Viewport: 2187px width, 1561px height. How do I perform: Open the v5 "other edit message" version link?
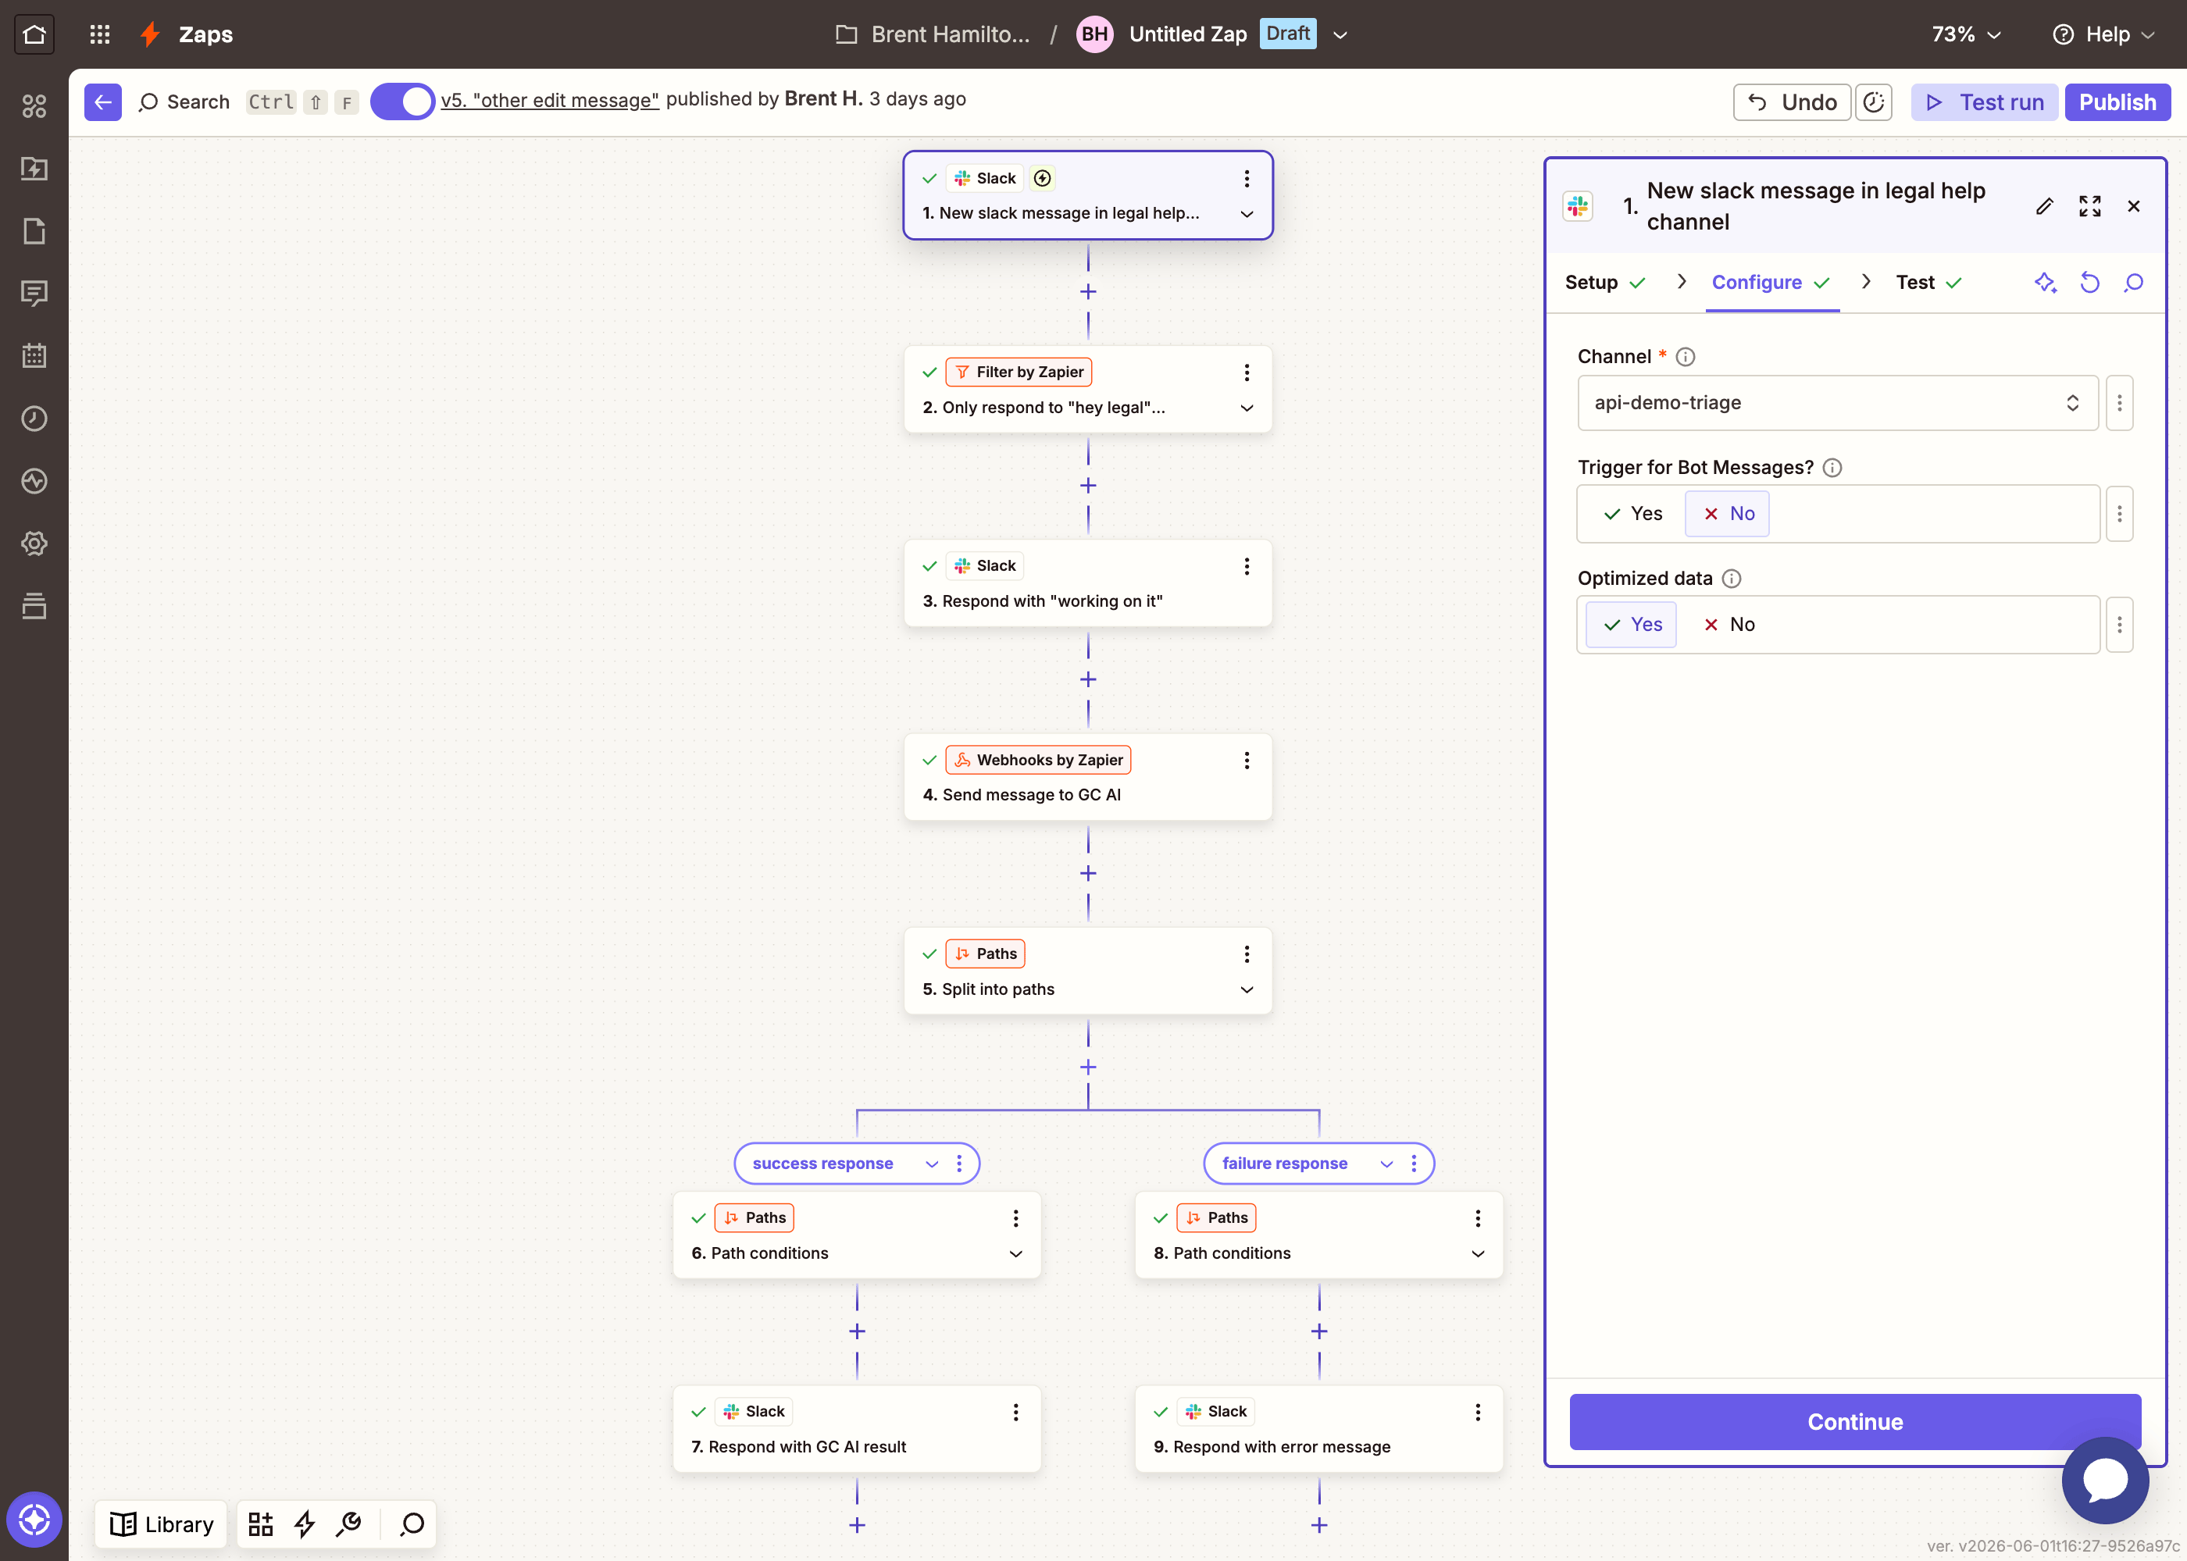pyautogui.click(x=550, y=100)
